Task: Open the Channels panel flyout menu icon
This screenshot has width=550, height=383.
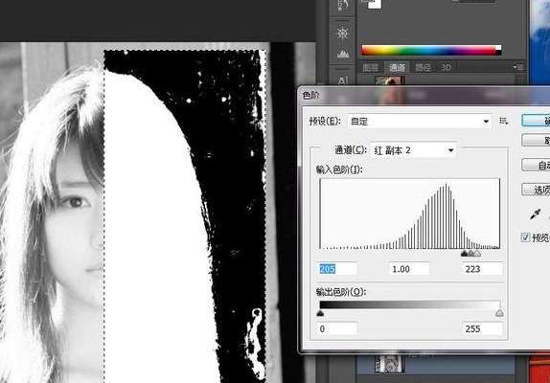Action: [x=518, y=67]
